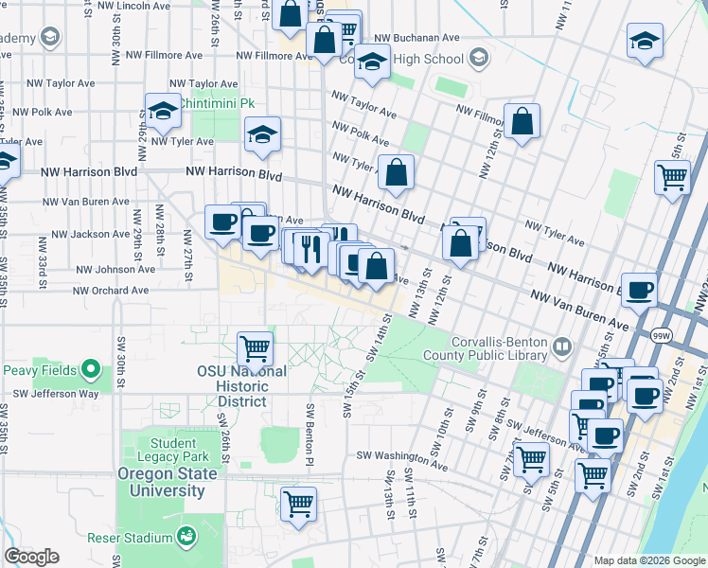Click the Oregon State University label
Viewport: 708px width, 568px height.
pyautogui.click(x=168, y=482)
